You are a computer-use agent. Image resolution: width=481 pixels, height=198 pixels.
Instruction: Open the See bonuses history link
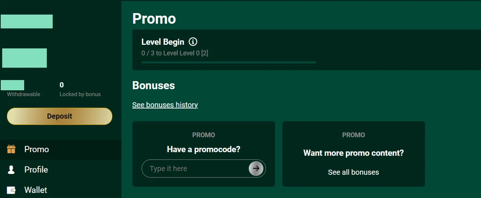point(165,105)
